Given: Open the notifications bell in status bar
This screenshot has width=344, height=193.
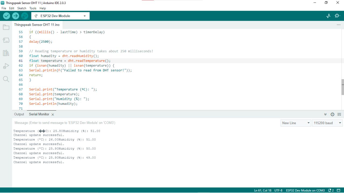Looking at the screenshot, I should (331, 190).
